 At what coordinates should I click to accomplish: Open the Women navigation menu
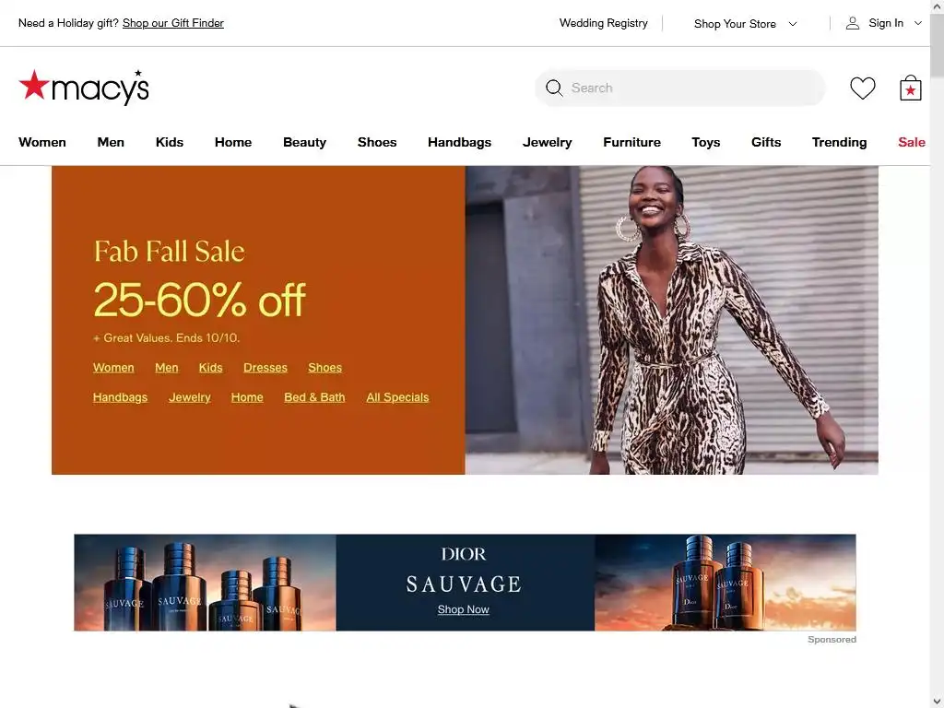tap(42, 142)
